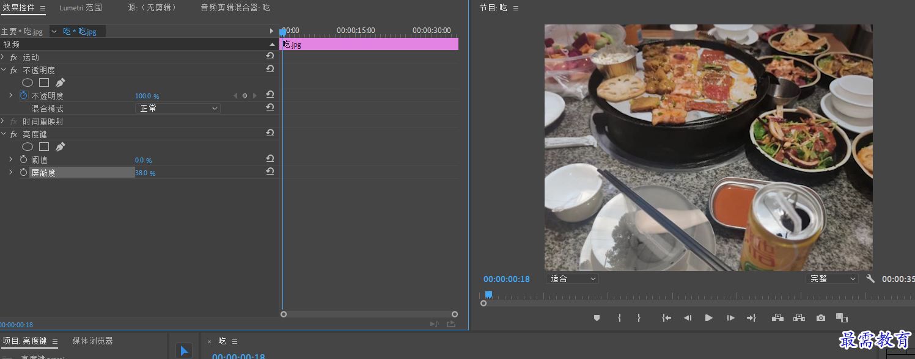Click the Lift button
The width and height of the screenshot is (915, 359).
(777, 317)
